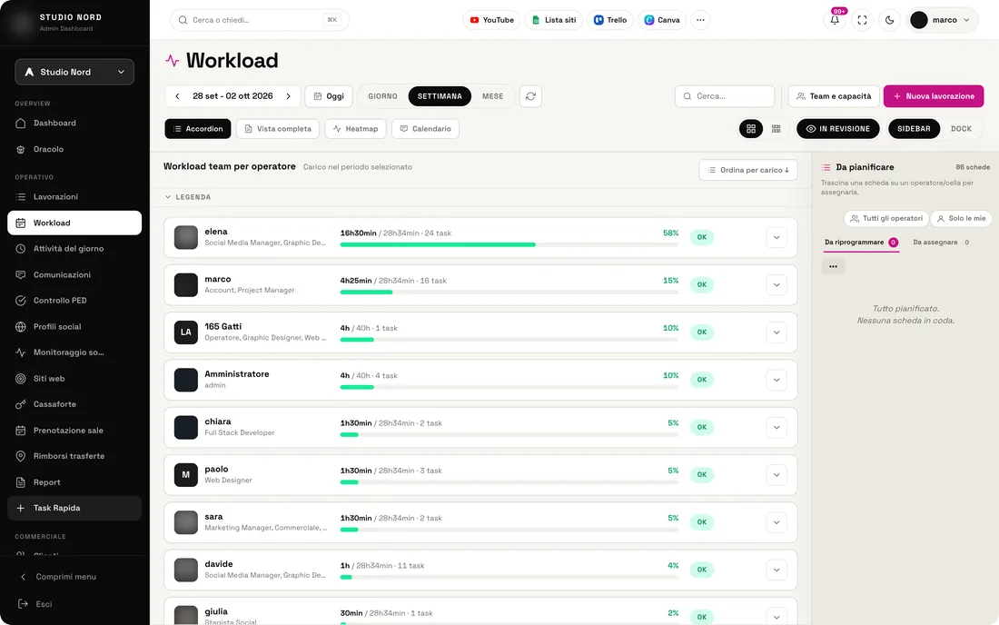Screen dimensions: 999x625
Task: Expand elena's workload row
Action: coord(776,238)
